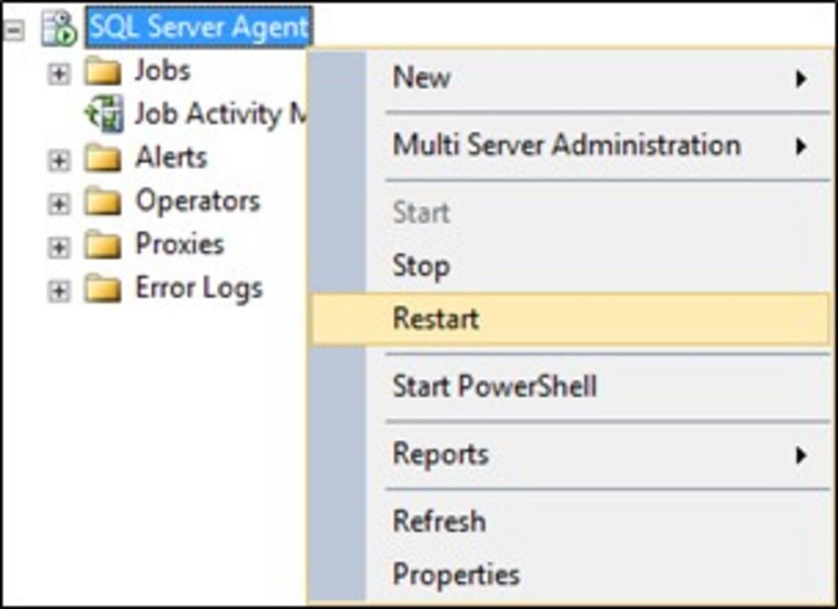Expand the Error Logs tree node
Image resolution: width=838 pixels, height=609 pixels.
58,290
